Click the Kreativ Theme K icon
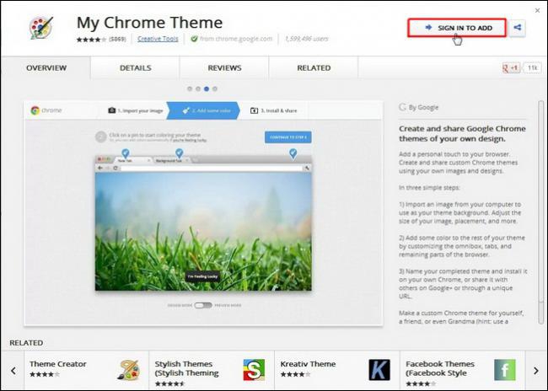548x391 pixels. [x=379, y=370]
